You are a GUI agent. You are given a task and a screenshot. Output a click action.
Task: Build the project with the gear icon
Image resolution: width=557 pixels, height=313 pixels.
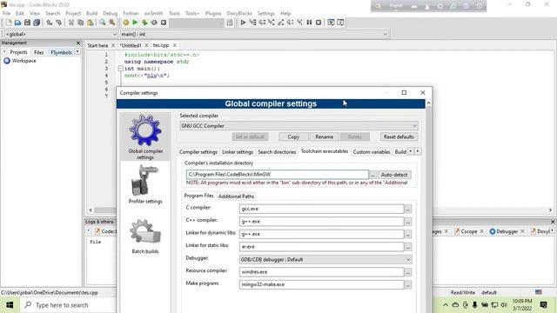coord(125,23)
